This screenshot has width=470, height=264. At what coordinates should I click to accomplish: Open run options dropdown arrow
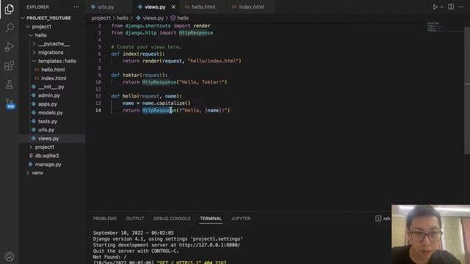point(442,7)
